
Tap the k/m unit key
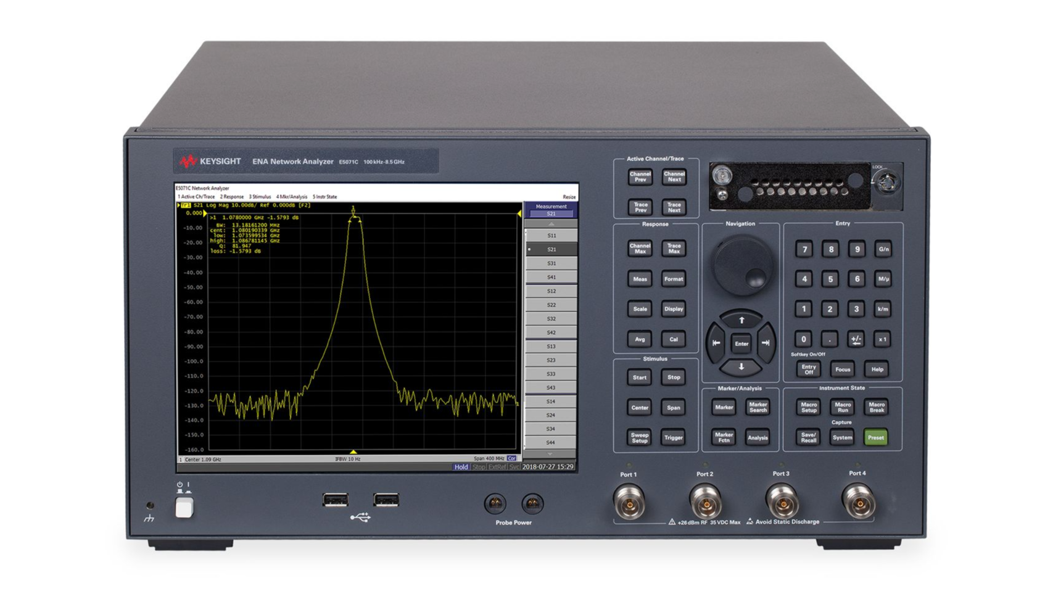click(883, 309)
